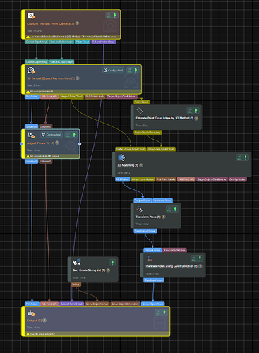The height and width of the screenshot is (353, 259).
Task: Select the Camera Color Image output of Capture step
Action: (61, 42)
